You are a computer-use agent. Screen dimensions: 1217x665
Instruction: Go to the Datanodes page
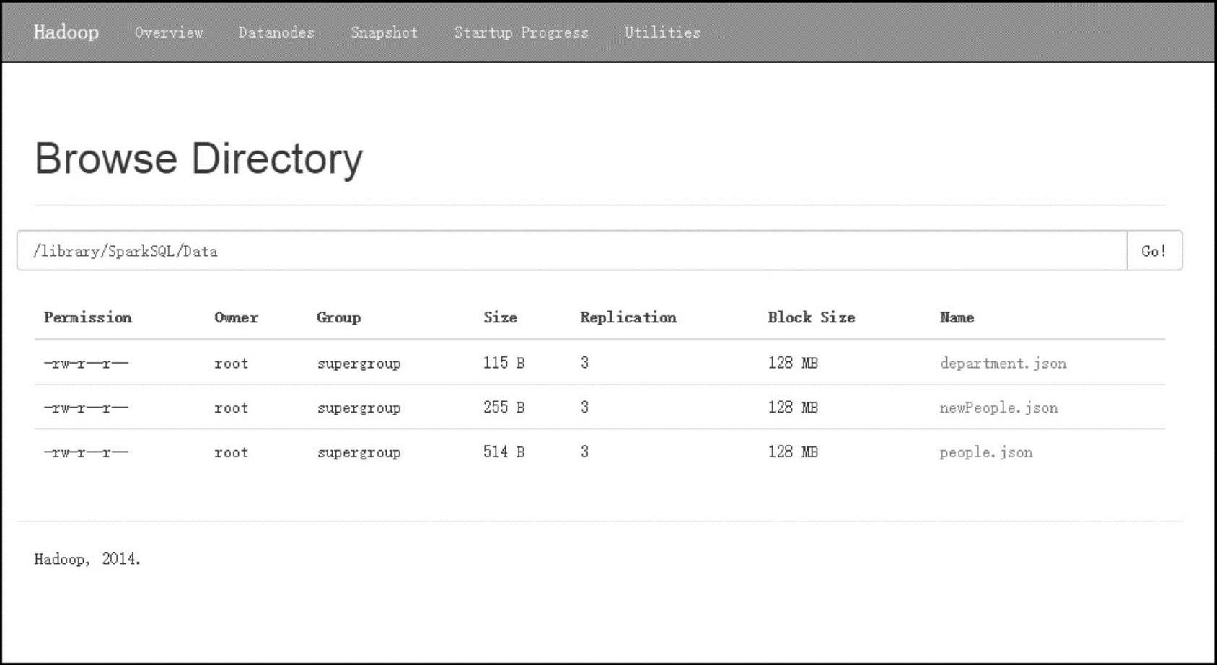(276, 32)
